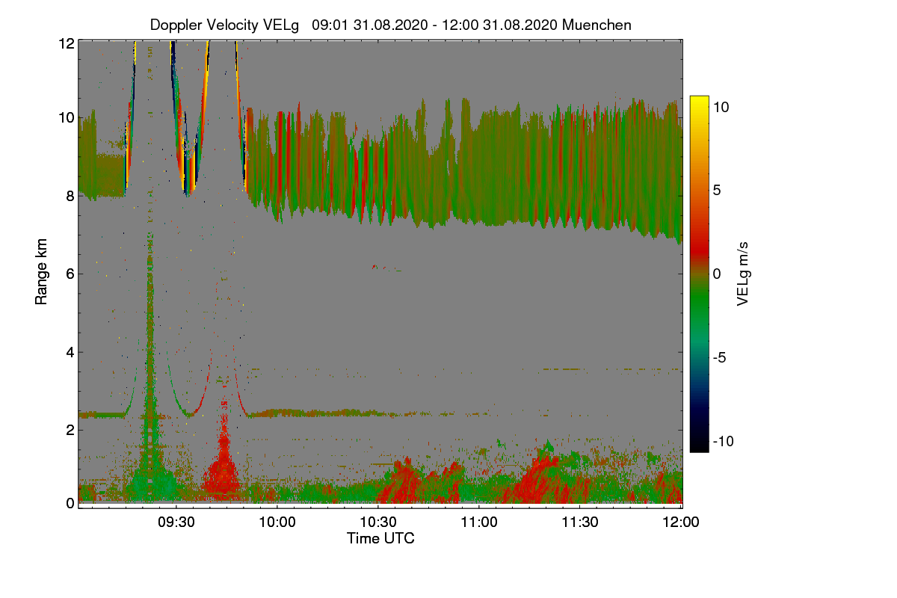897x598 pixels.
Task: Click the black bottom of the colorbar
Action: pyautogui.click(x=699, y=446)
